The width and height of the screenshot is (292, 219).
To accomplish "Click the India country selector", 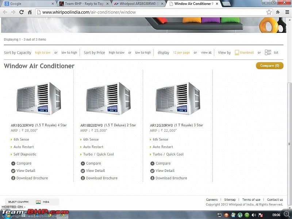I will pyautogui.click(x=32, y=202).
